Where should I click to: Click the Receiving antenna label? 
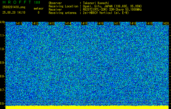(63, 13)
